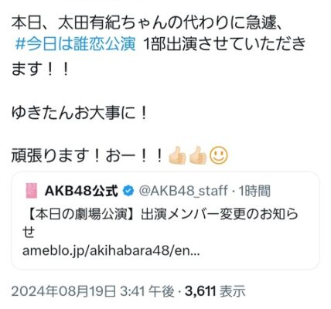Click the second thumbs-up emoji
Screen dimensions: 331x309
198,155
